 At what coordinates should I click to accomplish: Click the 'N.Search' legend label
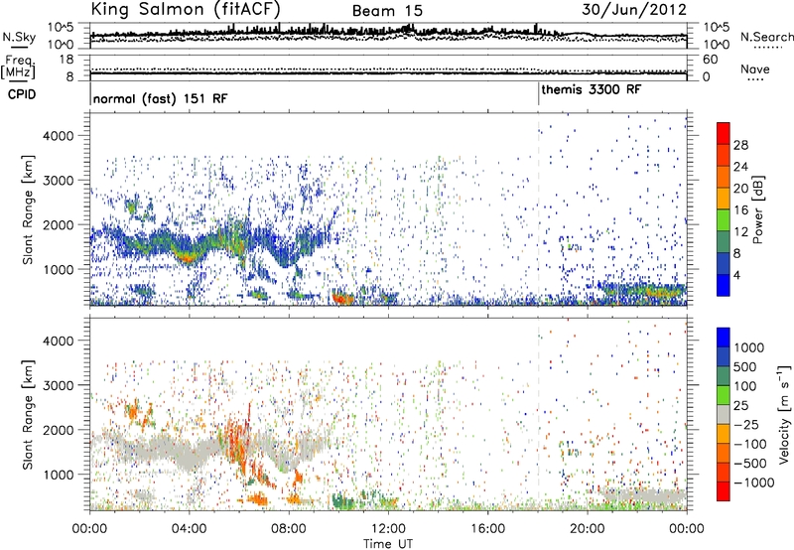tap(766, 37)
